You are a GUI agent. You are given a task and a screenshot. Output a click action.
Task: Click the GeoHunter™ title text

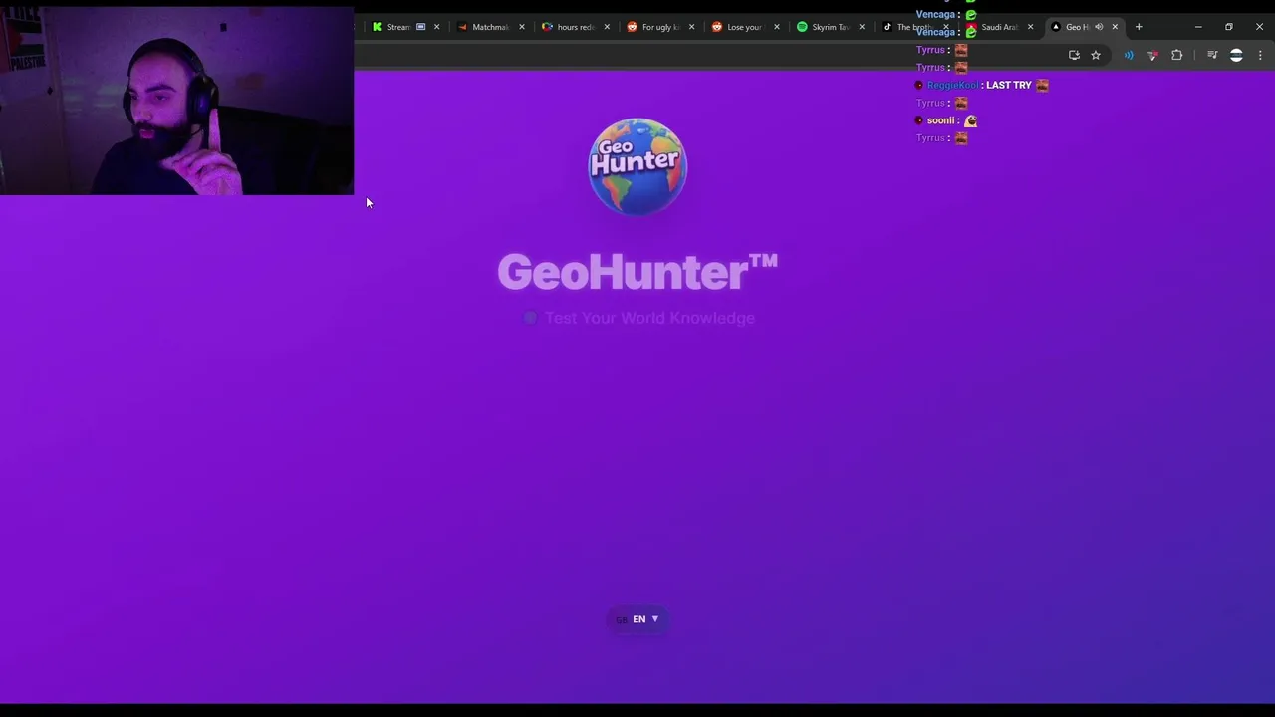pos(637,272)
